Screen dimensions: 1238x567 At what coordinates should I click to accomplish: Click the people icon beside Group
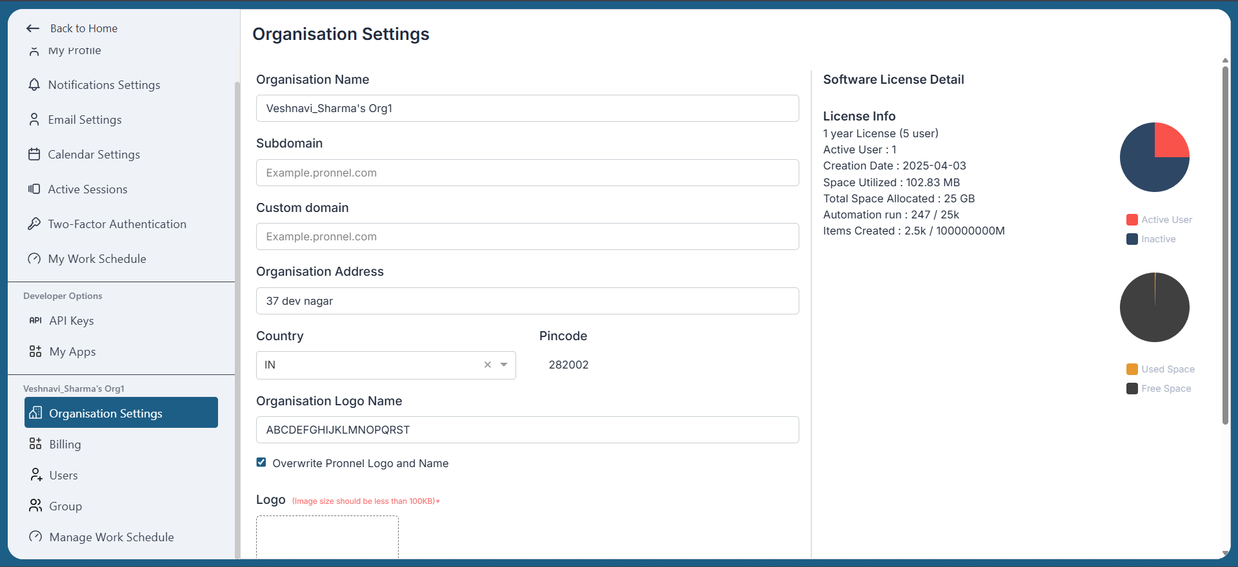tap(35, 506)
